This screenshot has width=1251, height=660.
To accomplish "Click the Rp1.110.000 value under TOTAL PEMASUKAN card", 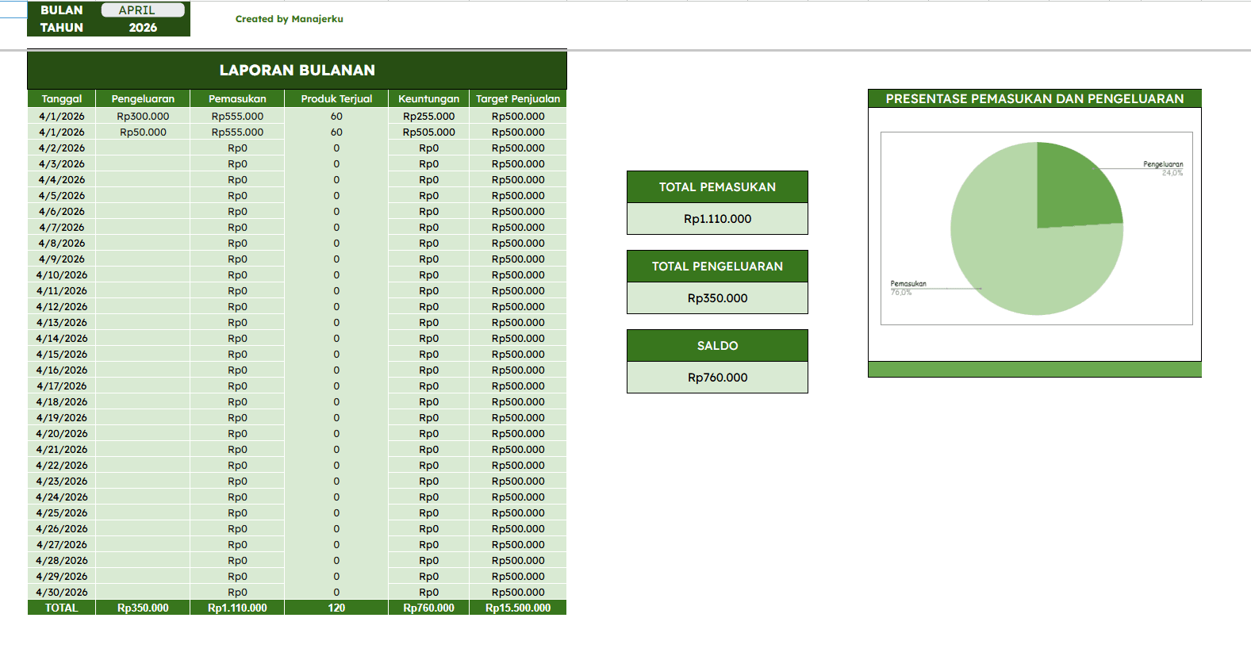I will tap(717, 219).
